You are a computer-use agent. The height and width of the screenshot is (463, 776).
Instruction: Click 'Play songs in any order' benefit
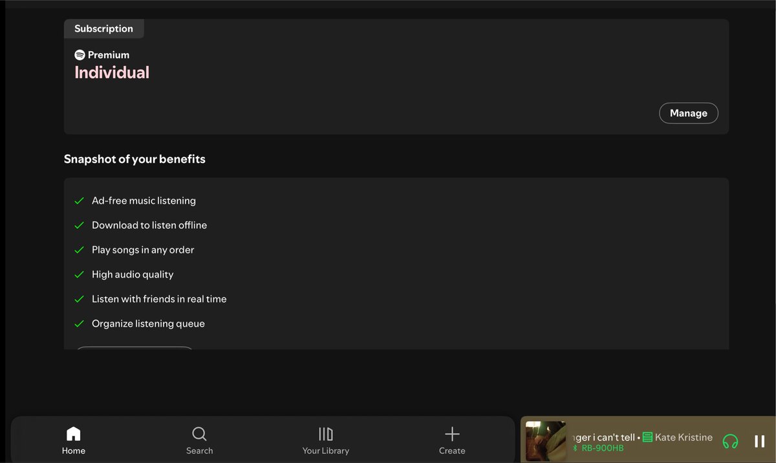pos(143,250)
